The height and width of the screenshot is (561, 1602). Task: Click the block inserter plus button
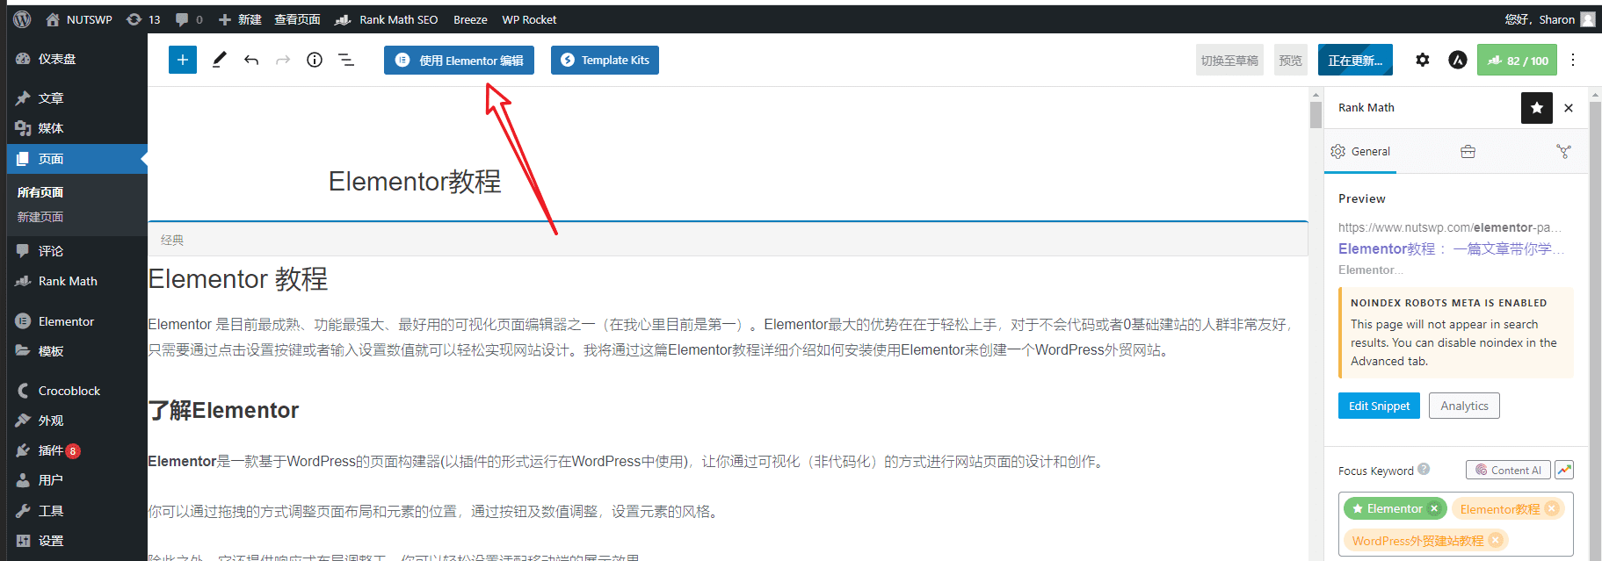183,60
